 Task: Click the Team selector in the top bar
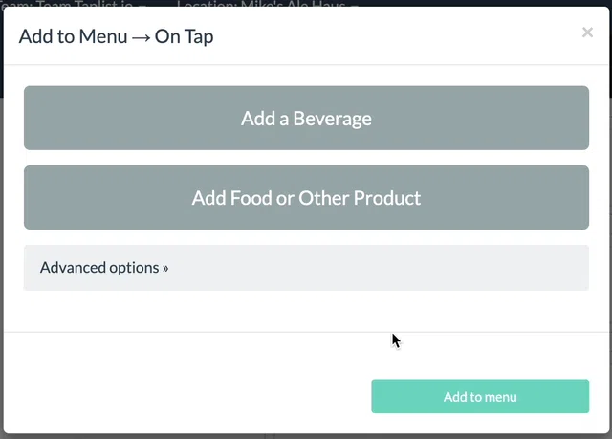73,4
